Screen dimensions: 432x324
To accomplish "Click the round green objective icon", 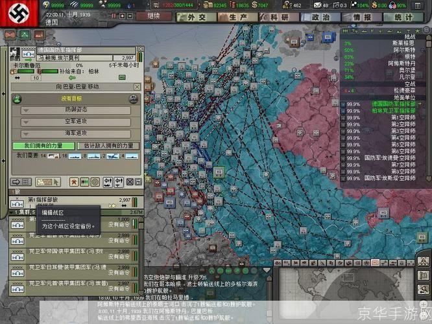I will (18, 99).
